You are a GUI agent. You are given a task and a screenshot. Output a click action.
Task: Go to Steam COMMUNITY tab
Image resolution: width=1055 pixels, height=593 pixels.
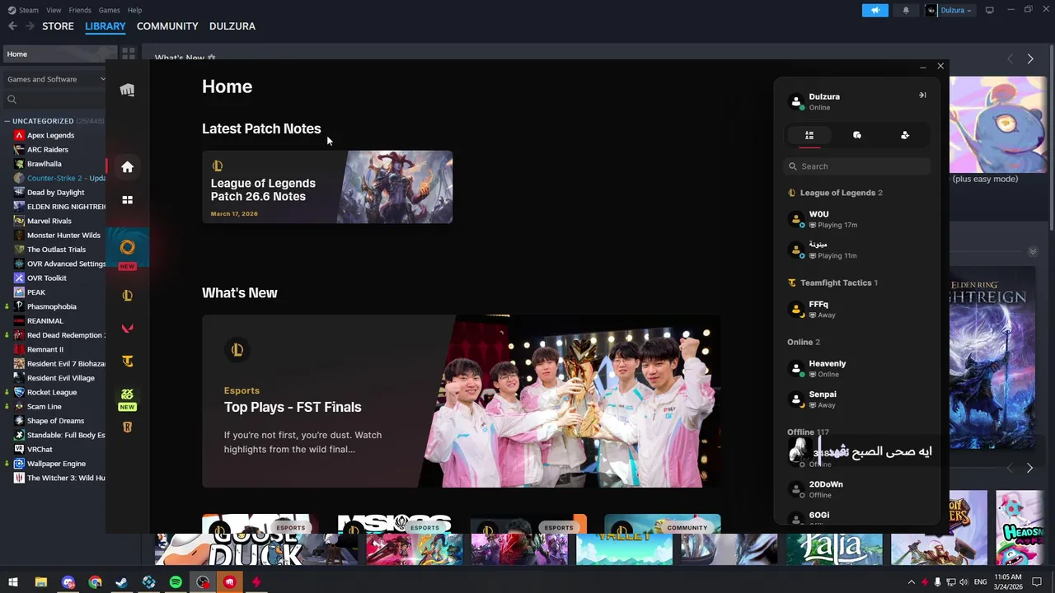[x=167, y=26]
